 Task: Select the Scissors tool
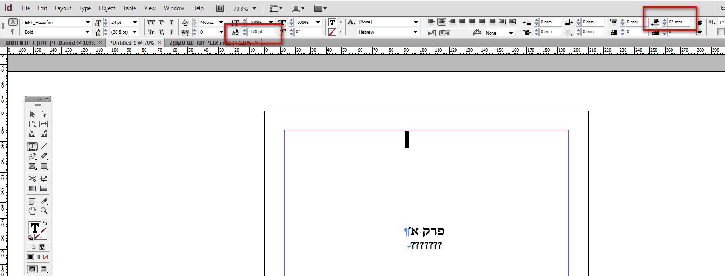click(x=32, y=178)
